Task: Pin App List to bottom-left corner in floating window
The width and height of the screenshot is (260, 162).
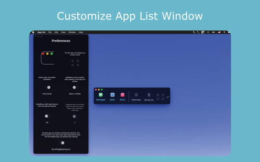Action: [158, 99]
